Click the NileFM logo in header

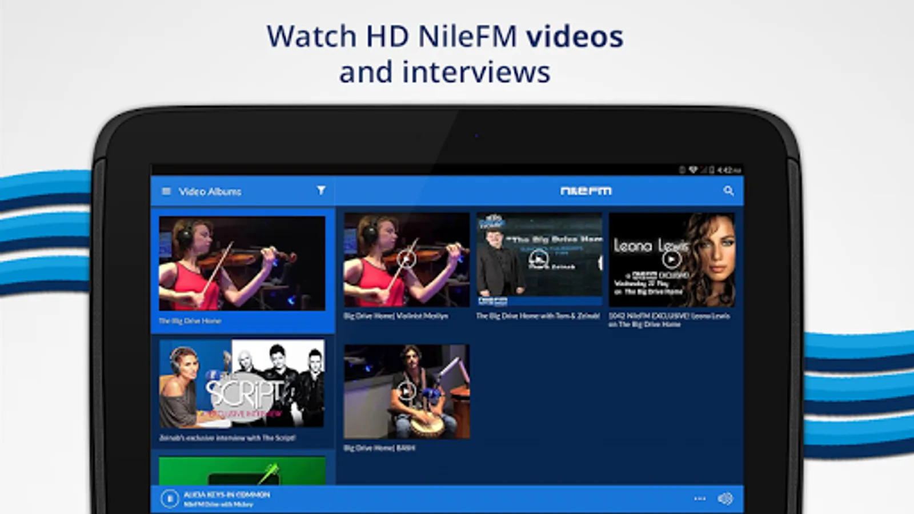(586, 191)
